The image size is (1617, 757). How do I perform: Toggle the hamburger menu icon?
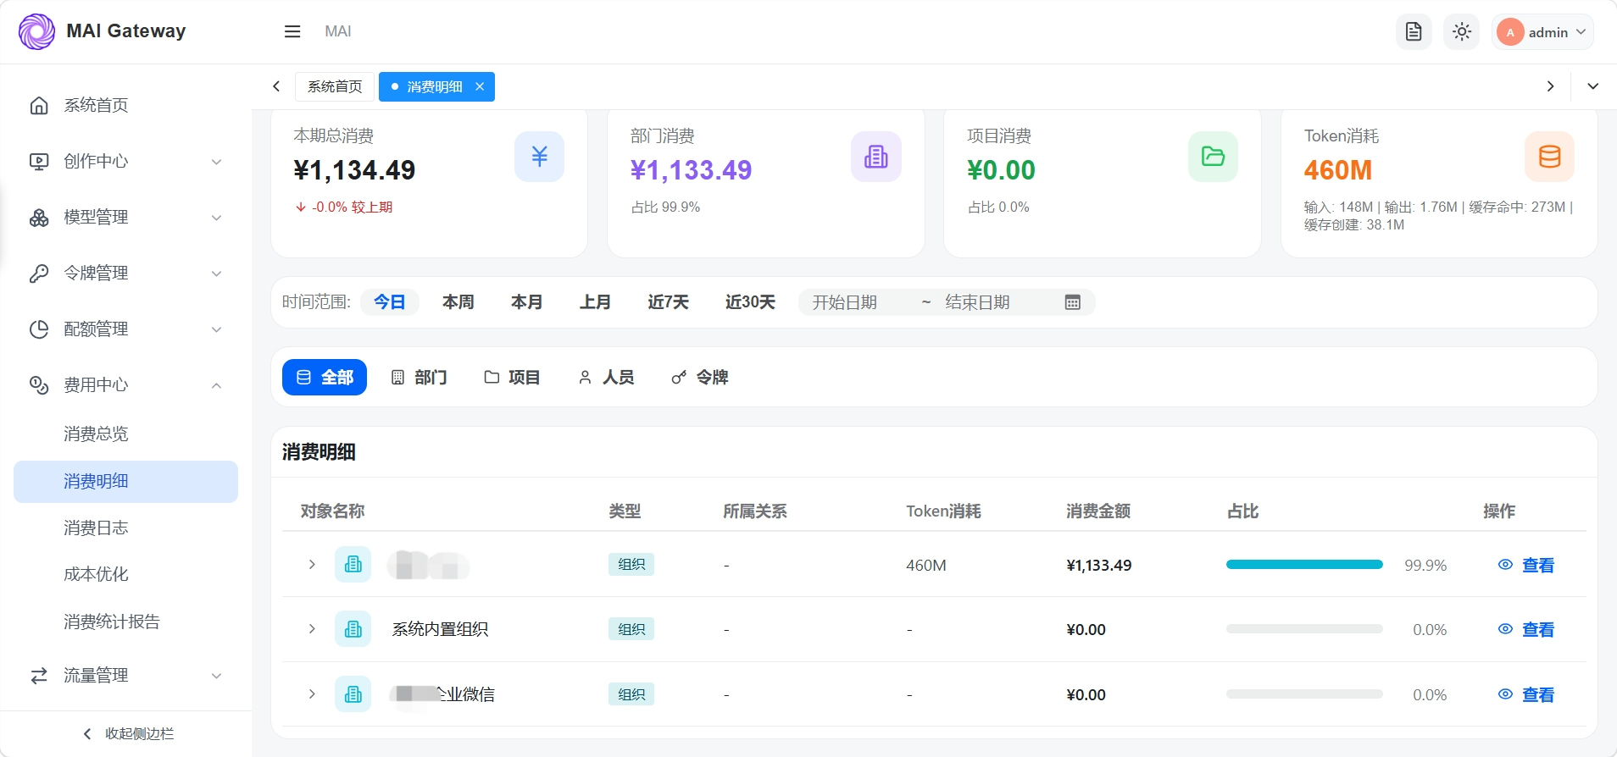point(292,31)
